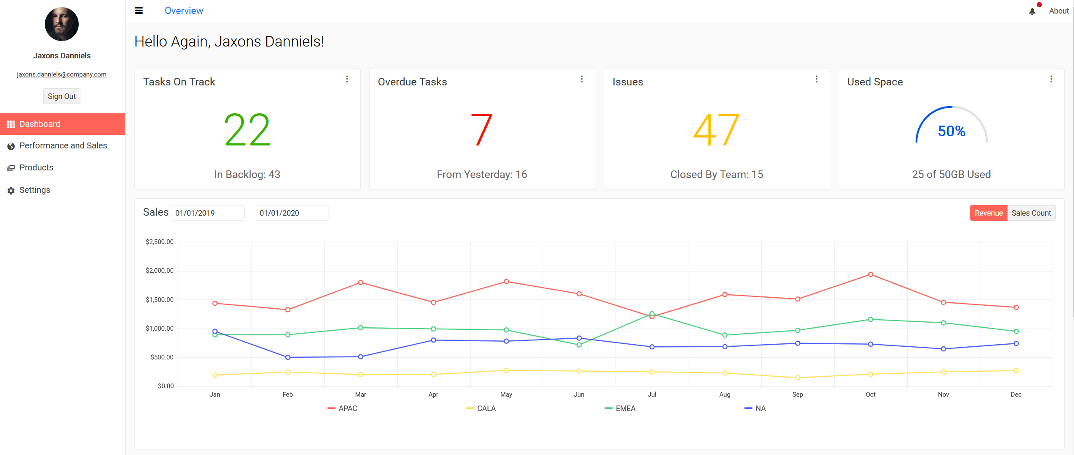Open the Issues card options menu

click(x=817, y=79)
